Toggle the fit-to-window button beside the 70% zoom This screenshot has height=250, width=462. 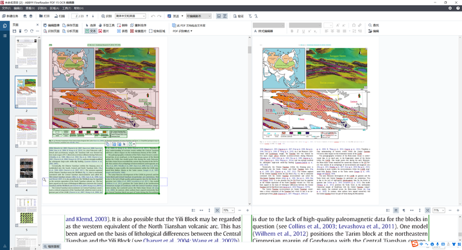point(217,210)
